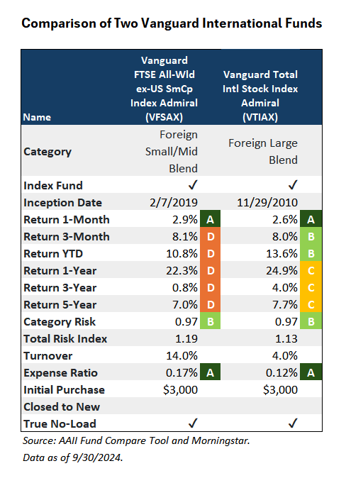Select the VFSAX fund column header
Viewport: 346px width, 483px height.
pos(164,89)
